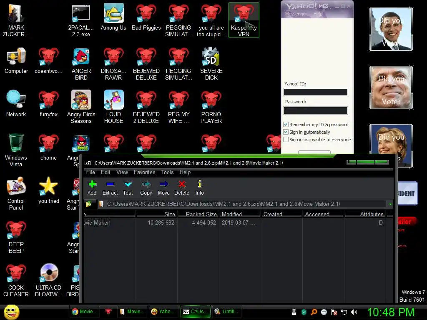Open 7-Zip Help menu
Viewport: 427px width, 320px height.
pyautogui.click(x=185, y=172)
